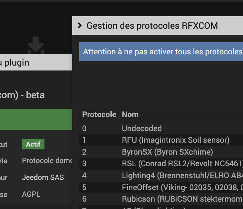Click the plugin name ending in beta
The image size is (243, 209).
pos(22,95)
